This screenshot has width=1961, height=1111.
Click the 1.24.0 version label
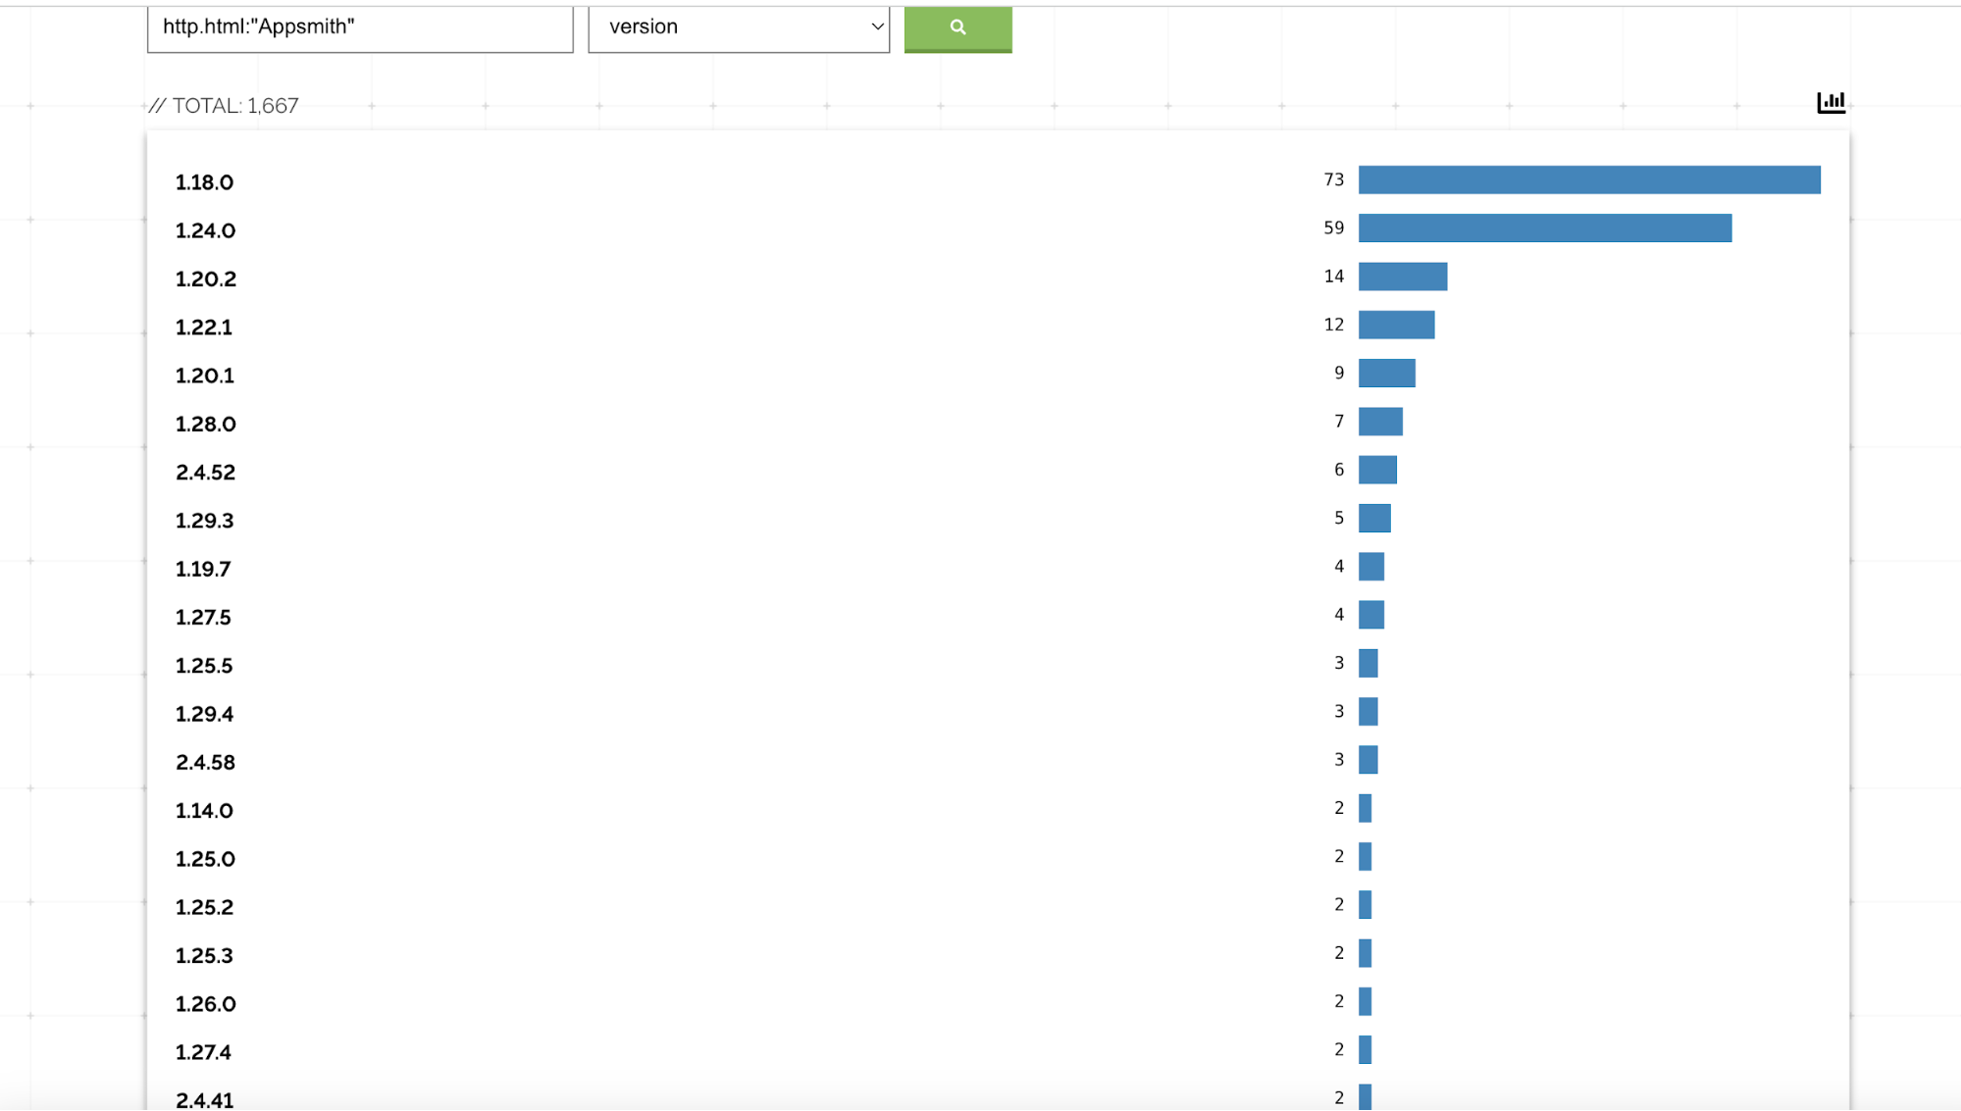[x=205, y=230]
